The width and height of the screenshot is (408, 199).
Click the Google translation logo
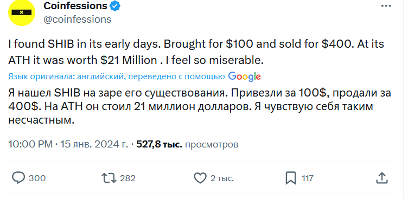coord(244,76)
